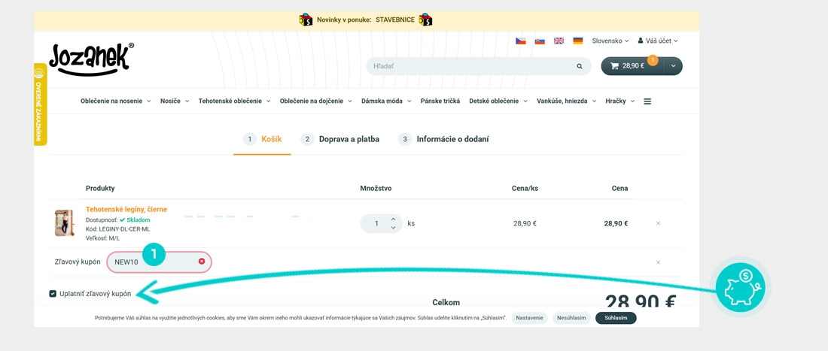Expand the cart dropdown arrow

point(672,66)
